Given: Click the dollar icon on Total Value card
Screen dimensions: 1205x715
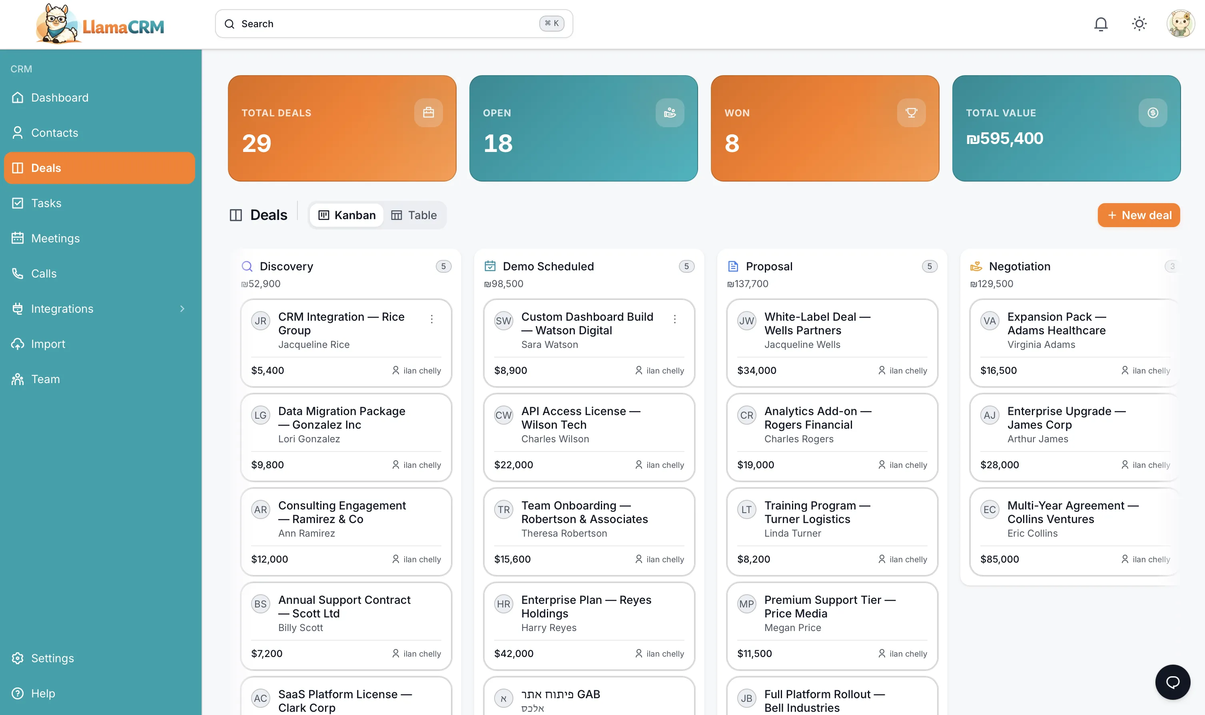Looking at the screenshot, I should (1153, 113).
